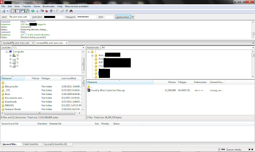
Task: Toggle the message log display
Action: coord(13,11)
